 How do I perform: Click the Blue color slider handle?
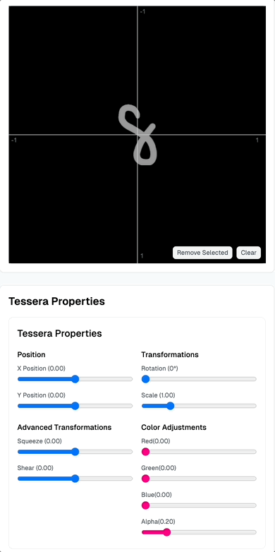click(x=145, y=505)
